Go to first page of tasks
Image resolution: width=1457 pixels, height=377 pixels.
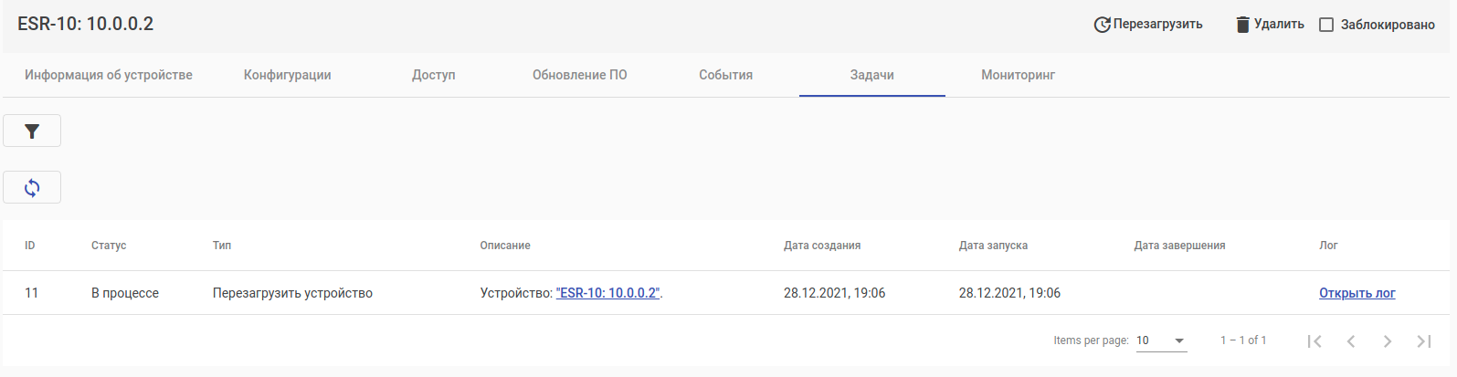click(1314, 340)
